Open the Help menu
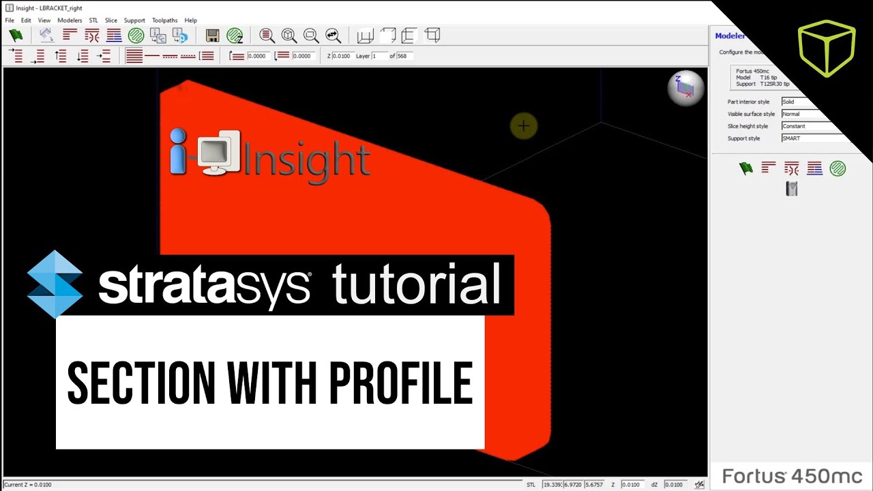The image size is (873, 491). 191,20
